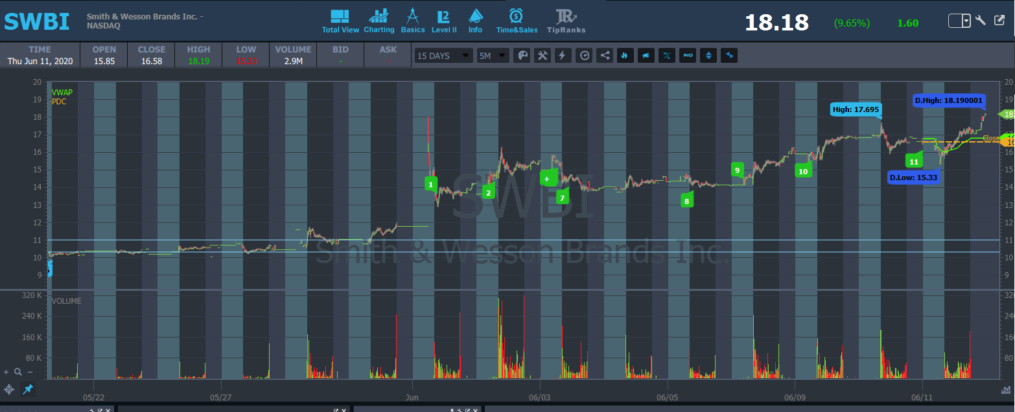
Task: Open the Info section
Action: [475, 21]
